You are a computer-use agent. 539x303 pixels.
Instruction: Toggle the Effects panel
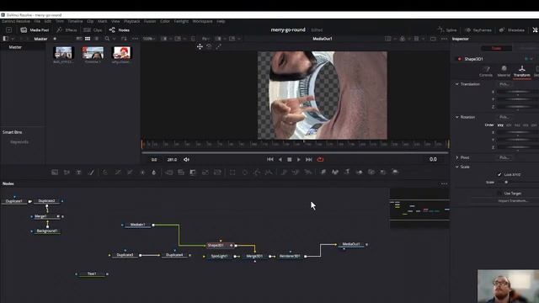click(x=67, y=30)
